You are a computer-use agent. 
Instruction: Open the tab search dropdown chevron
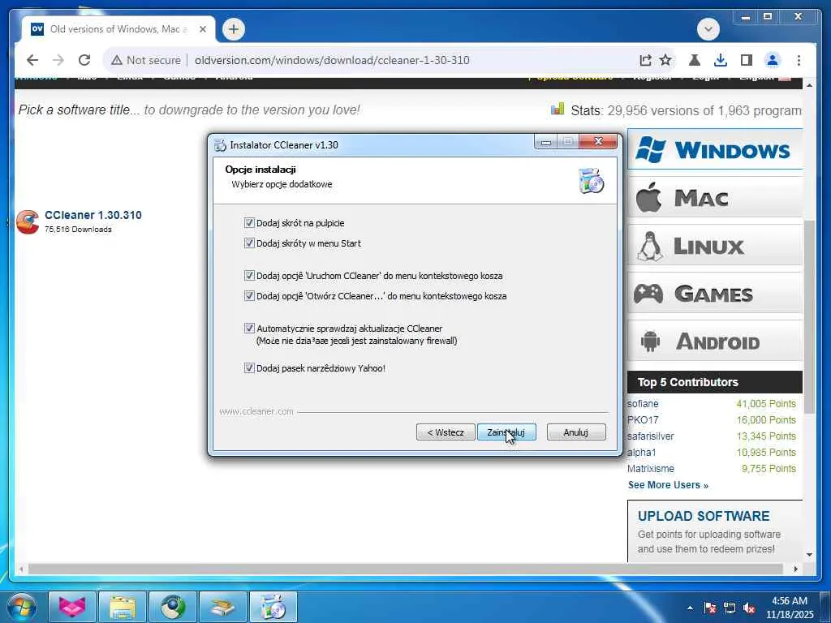pyautogui.click(x=708, y=29)
